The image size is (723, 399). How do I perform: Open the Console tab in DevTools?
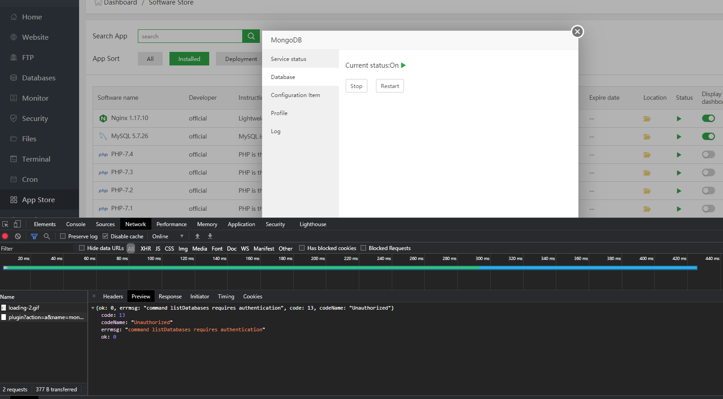[75, 224]
